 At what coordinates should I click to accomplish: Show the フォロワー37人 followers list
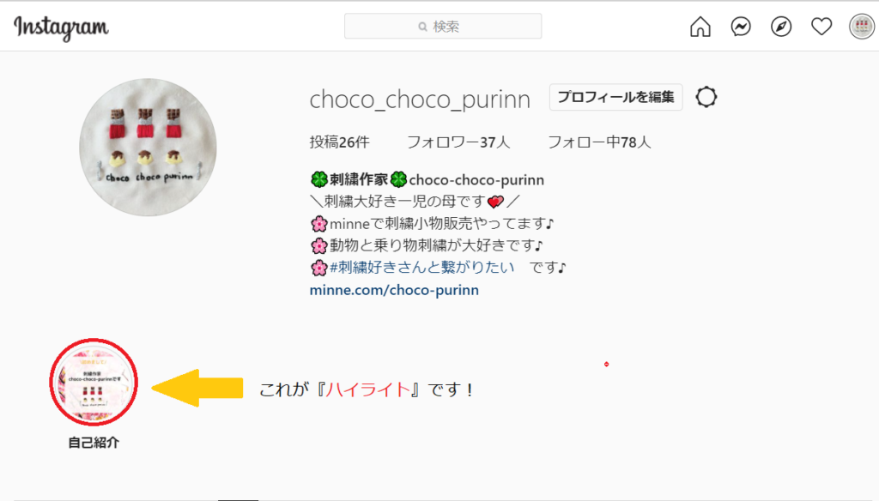click(458, 142)
